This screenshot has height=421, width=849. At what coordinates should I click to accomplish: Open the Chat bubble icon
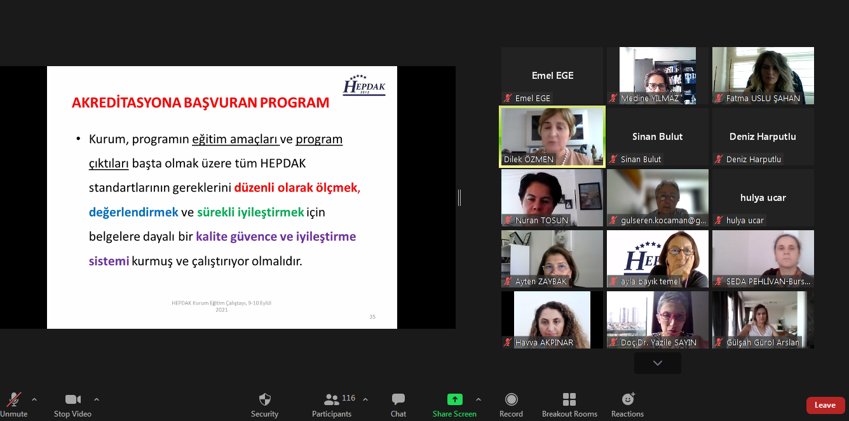coord(398,399)
